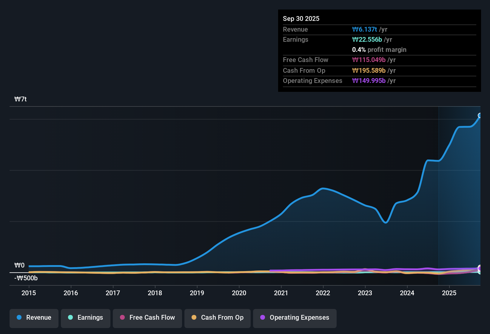Screen dimensions: 490x334
Task: Click the blue Revenue legend dot
Action: [x=19, y=318]
